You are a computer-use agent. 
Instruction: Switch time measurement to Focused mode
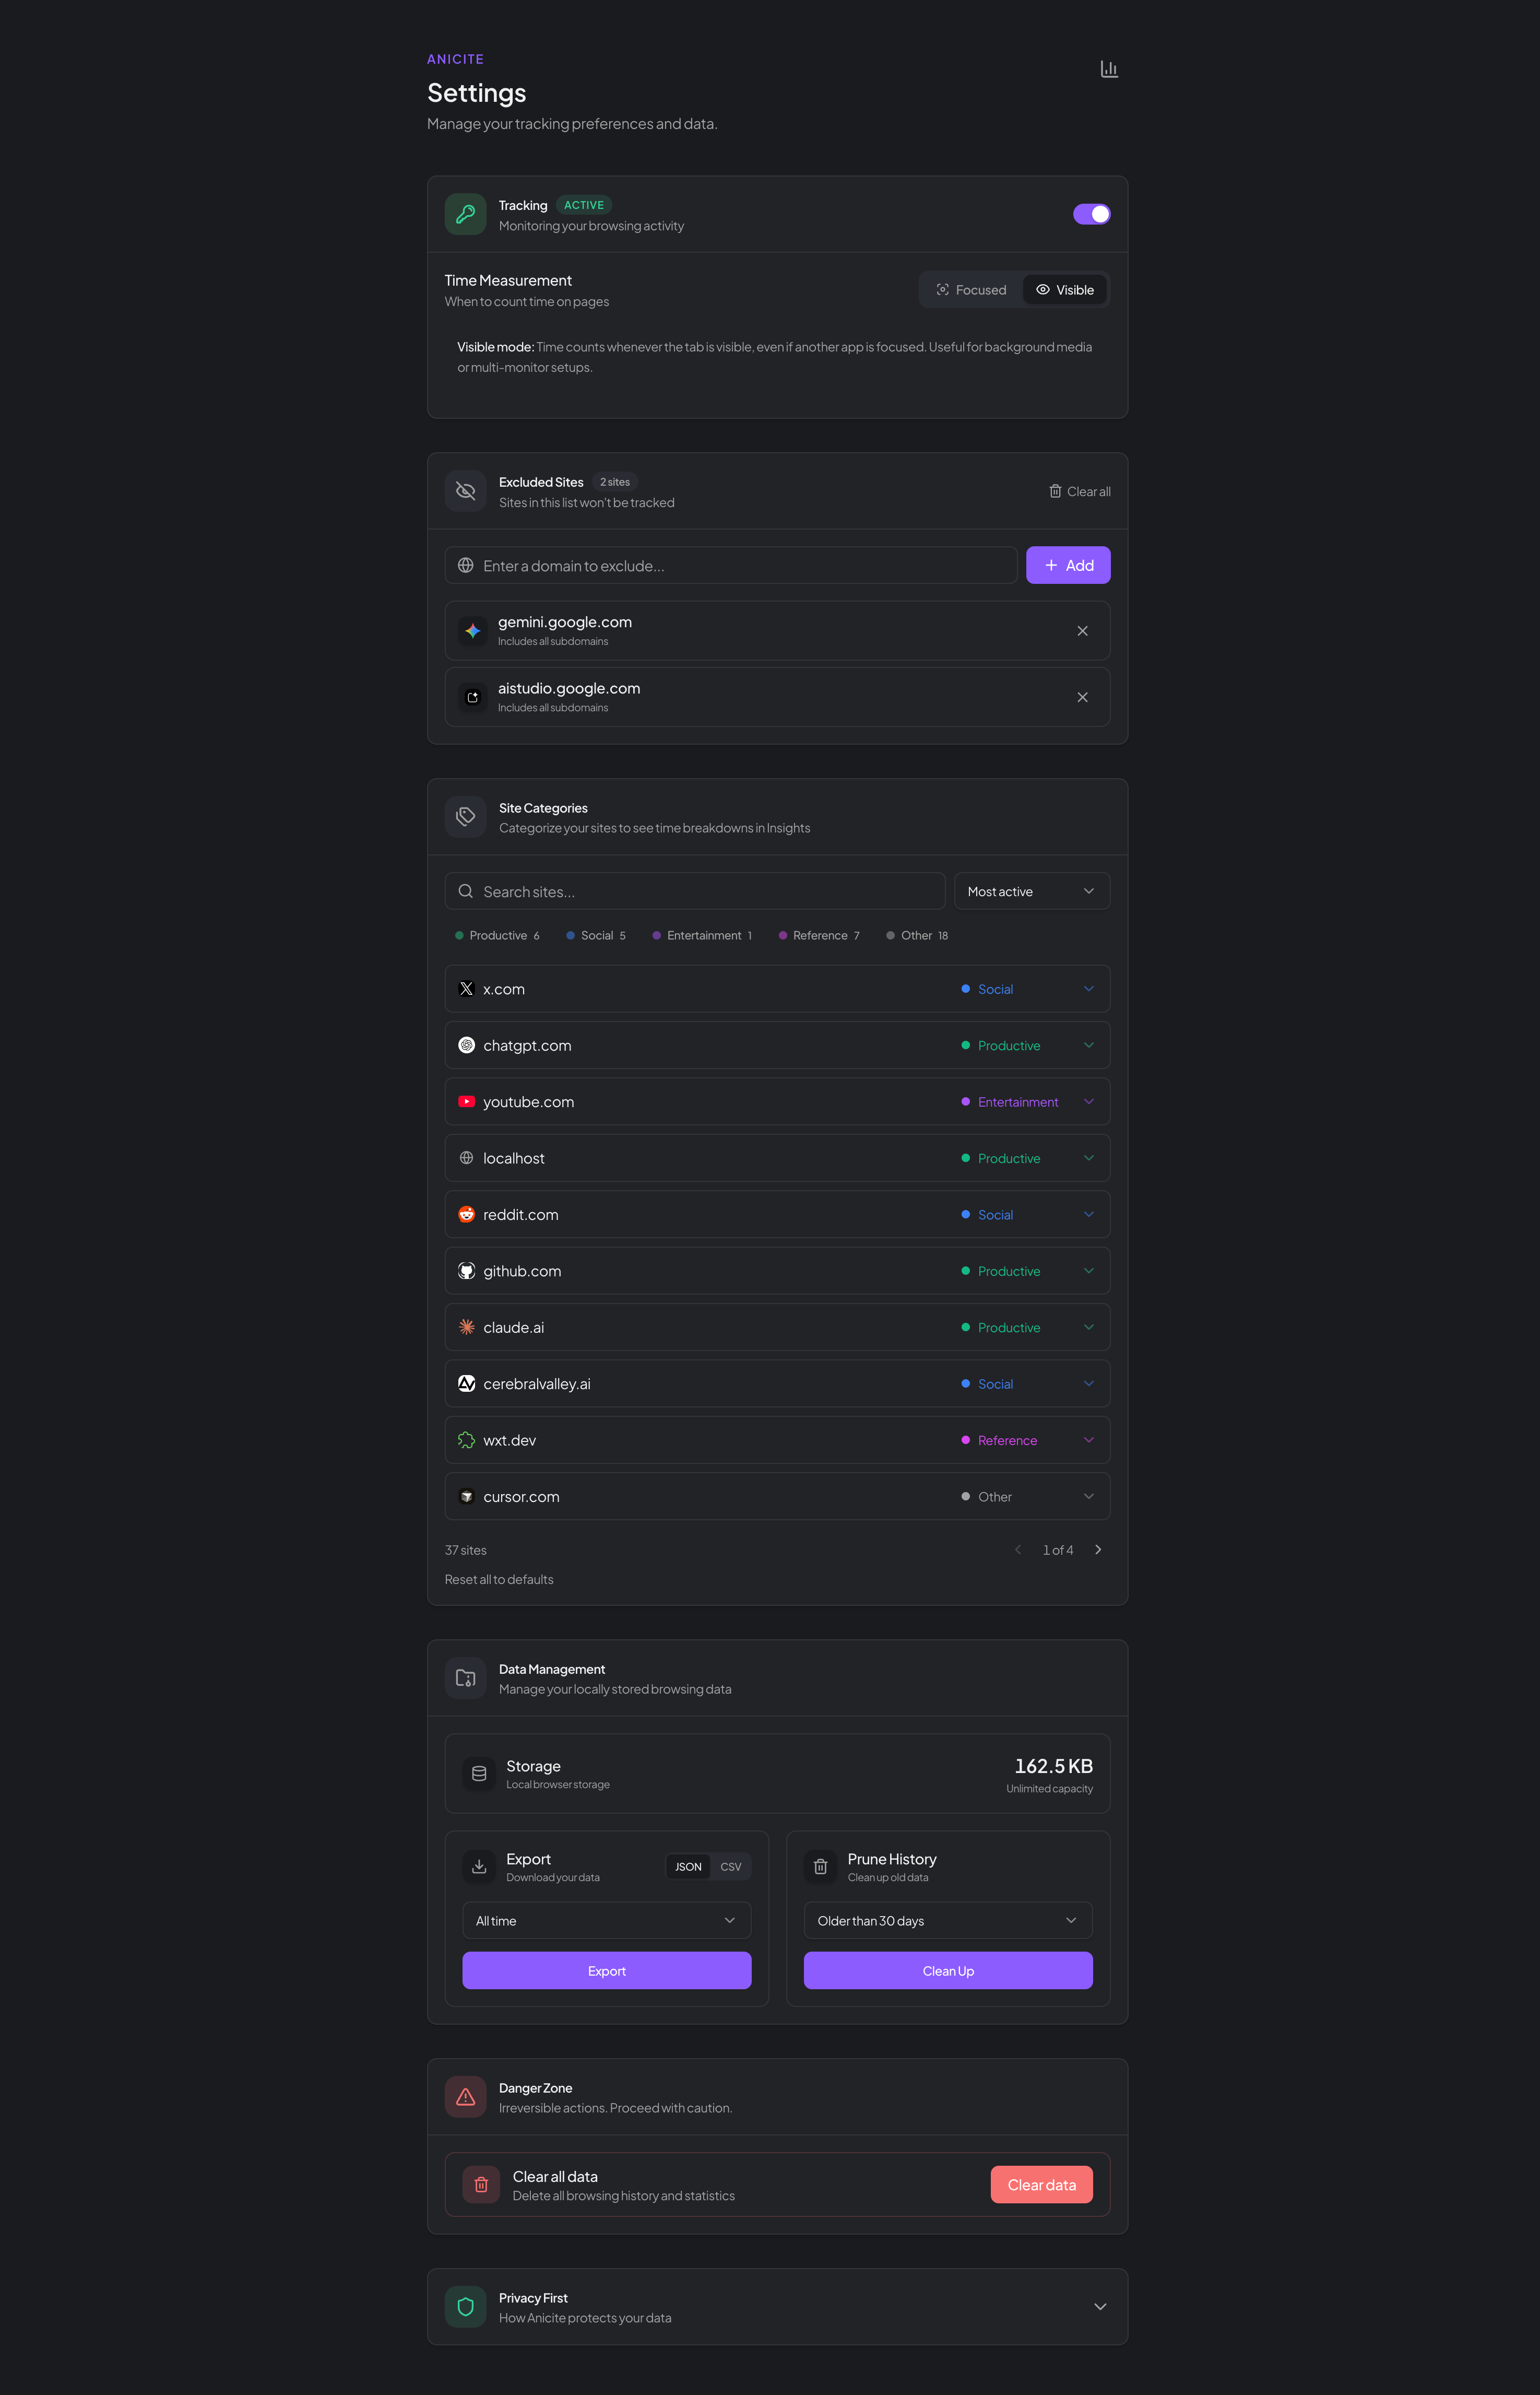coord(971,290)
